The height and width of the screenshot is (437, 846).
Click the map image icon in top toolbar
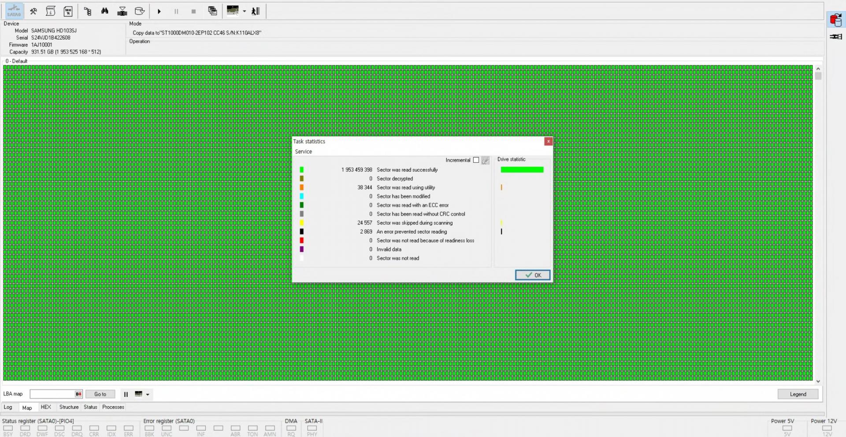coord(233,11)
